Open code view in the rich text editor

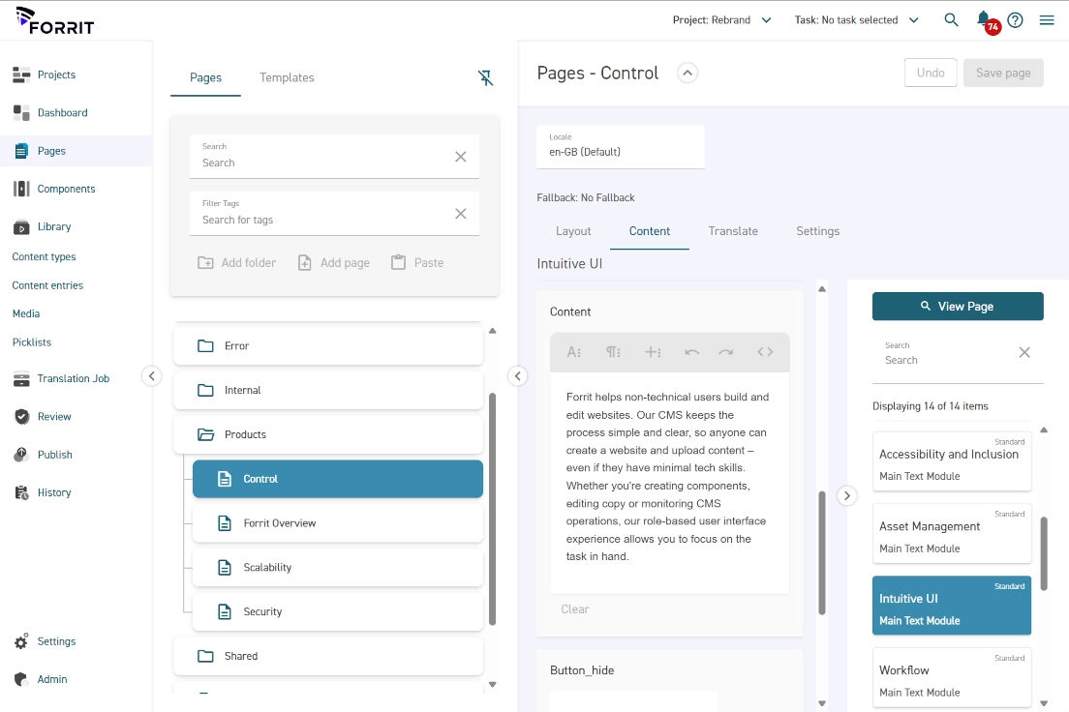click(x=765, y=352)
